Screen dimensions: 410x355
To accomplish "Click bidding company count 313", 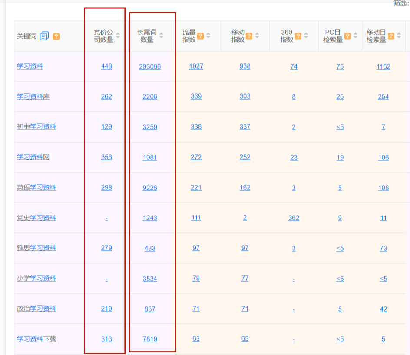I will tap(106, 339).
